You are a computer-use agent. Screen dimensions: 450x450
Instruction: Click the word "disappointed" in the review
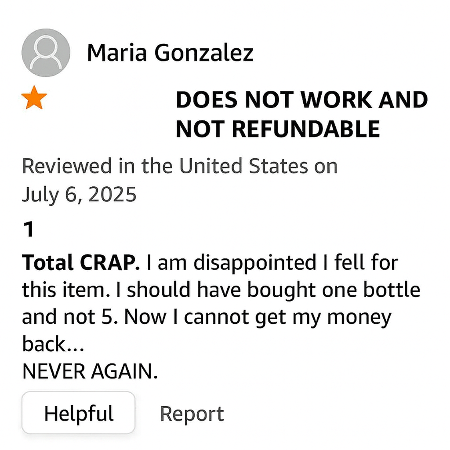[x=255, y=263]
